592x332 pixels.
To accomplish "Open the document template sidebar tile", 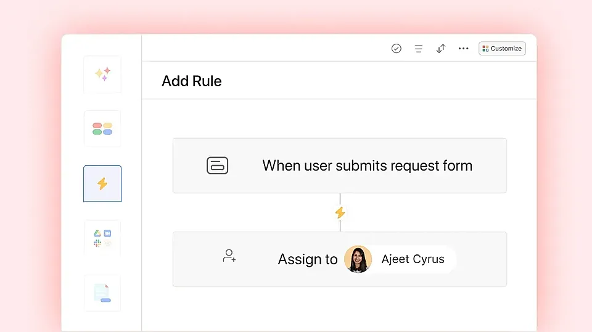I will (x=102, y=293).
